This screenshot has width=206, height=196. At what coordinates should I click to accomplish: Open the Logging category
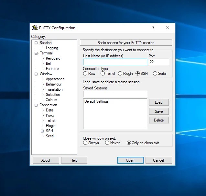tap(52, 48)
